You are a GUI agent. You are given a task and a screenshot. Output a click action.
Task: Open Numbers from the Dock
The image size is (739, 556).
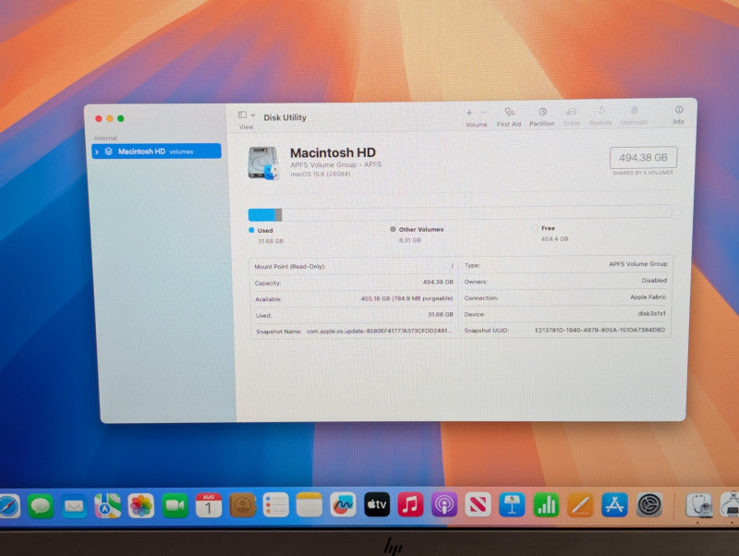click(546, 504)
